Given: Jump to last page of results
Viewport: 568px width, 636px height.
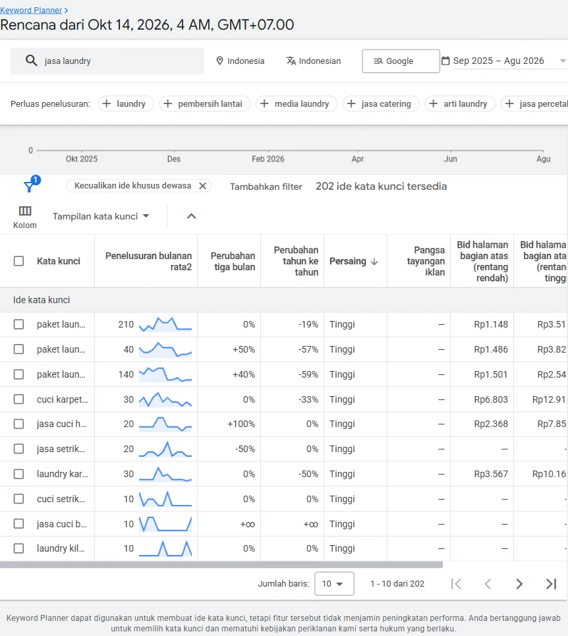Looking at the screenshot, I should 551,584.
